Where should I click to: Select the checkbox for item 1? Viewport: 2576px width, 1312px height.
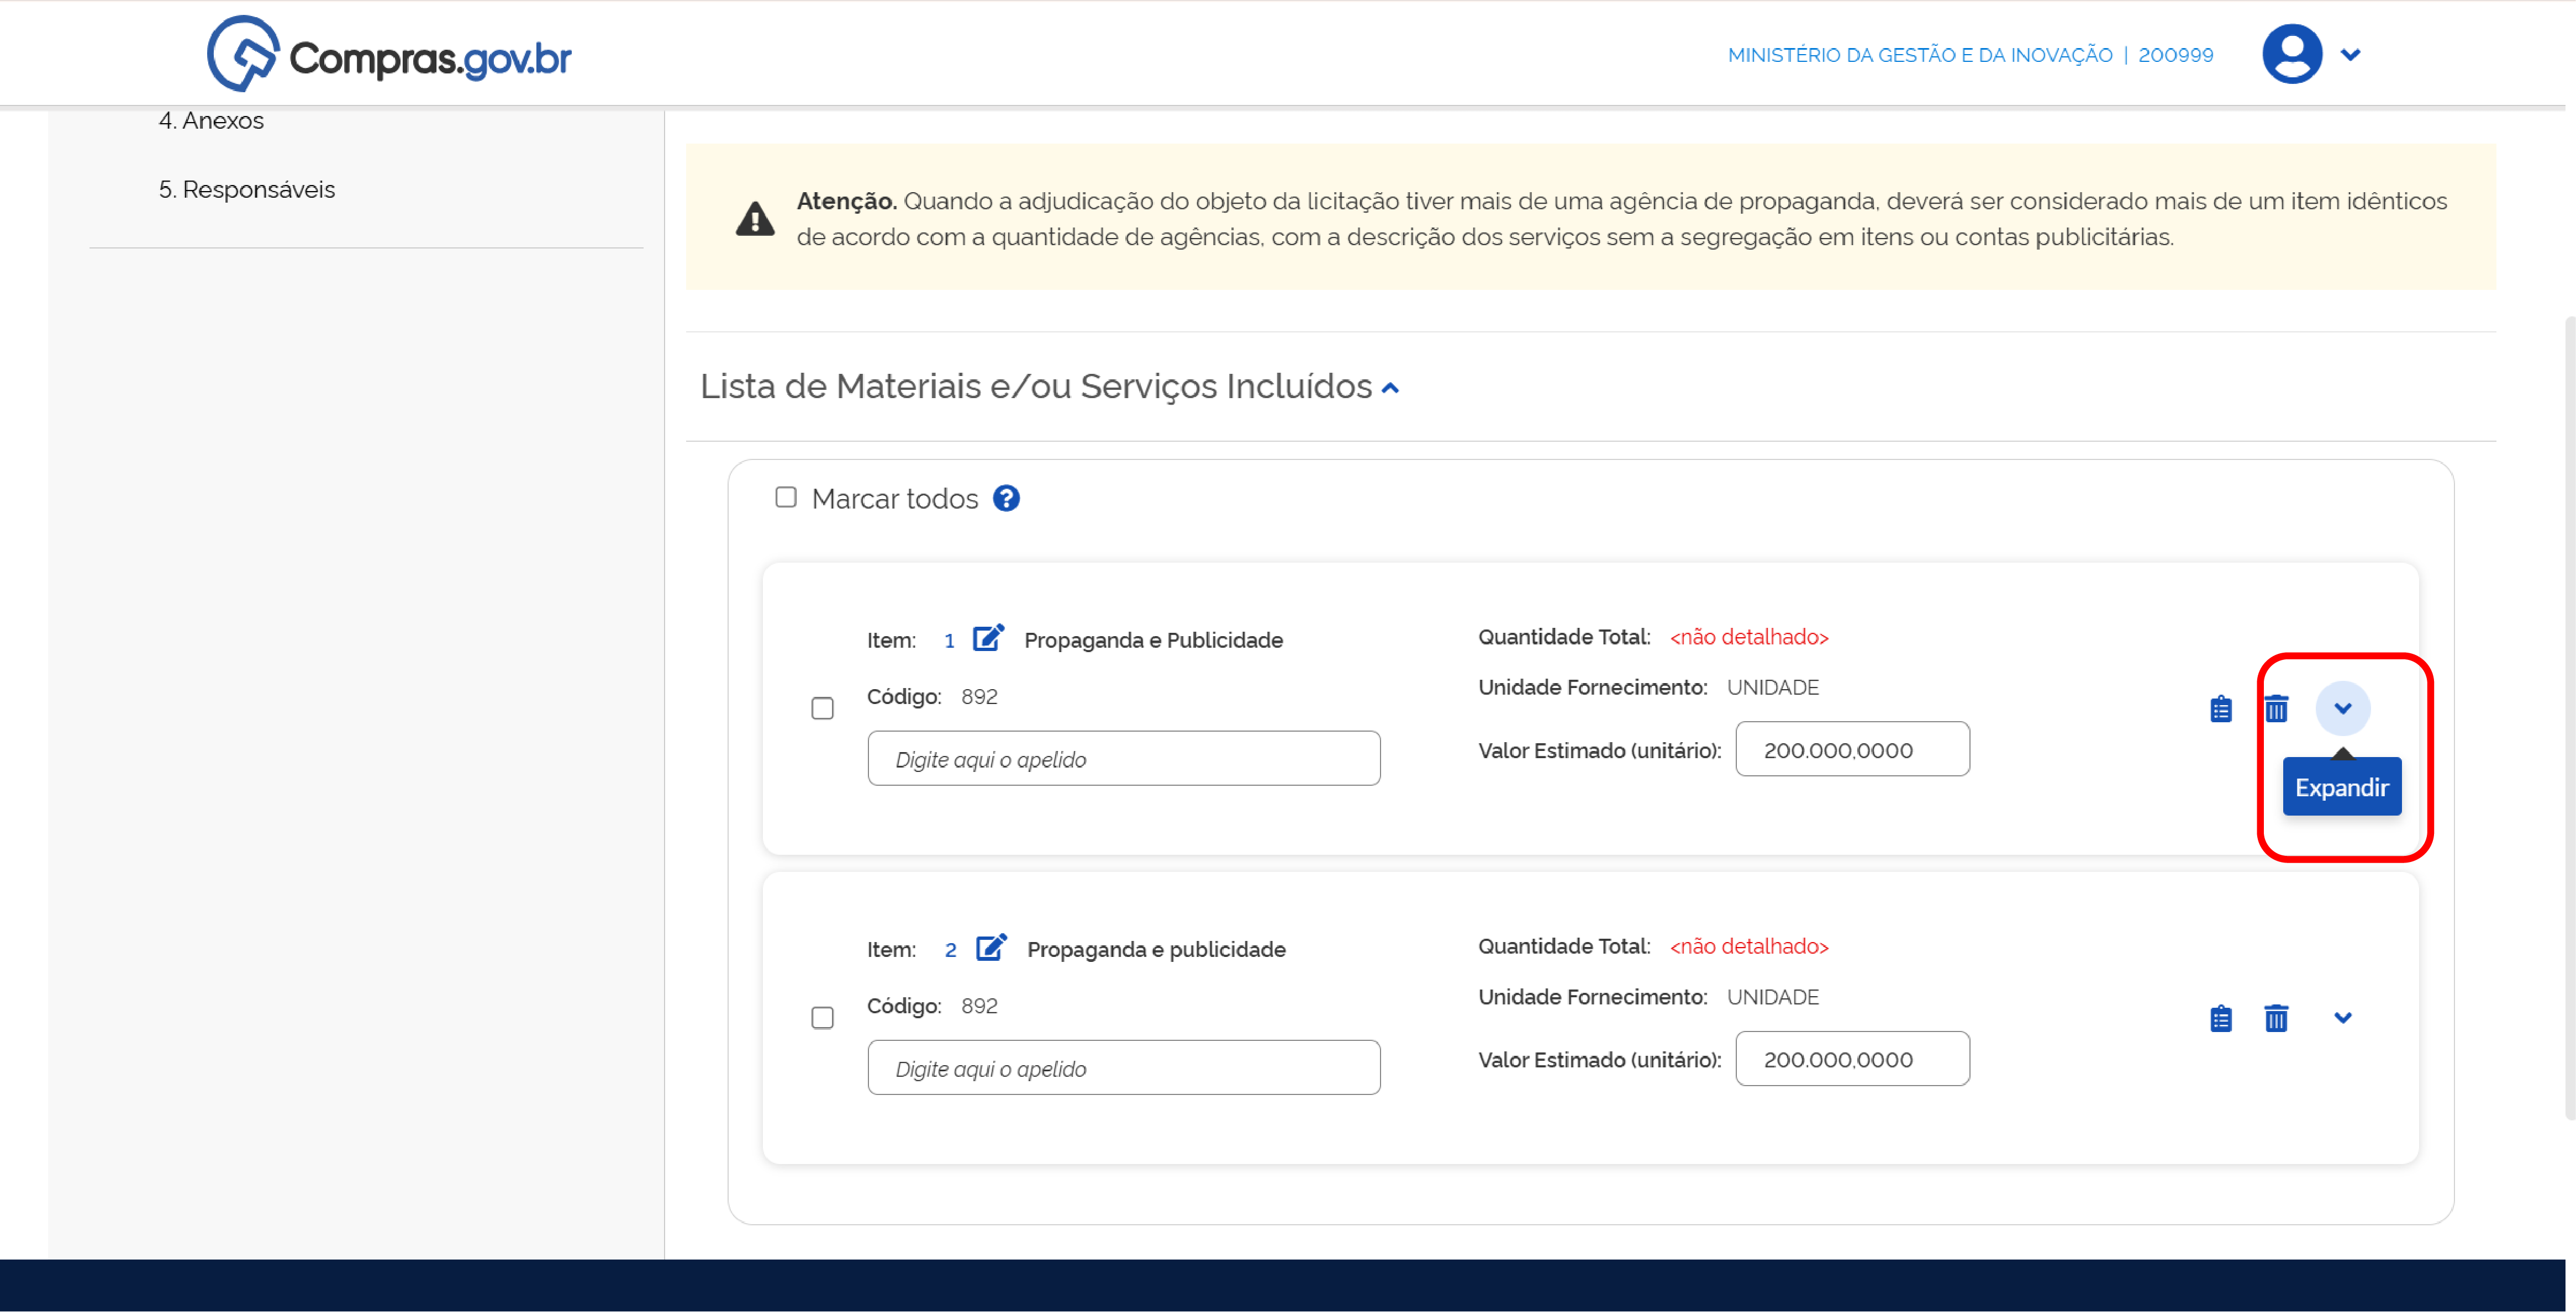pyautogui.click(x=822, y=708)
